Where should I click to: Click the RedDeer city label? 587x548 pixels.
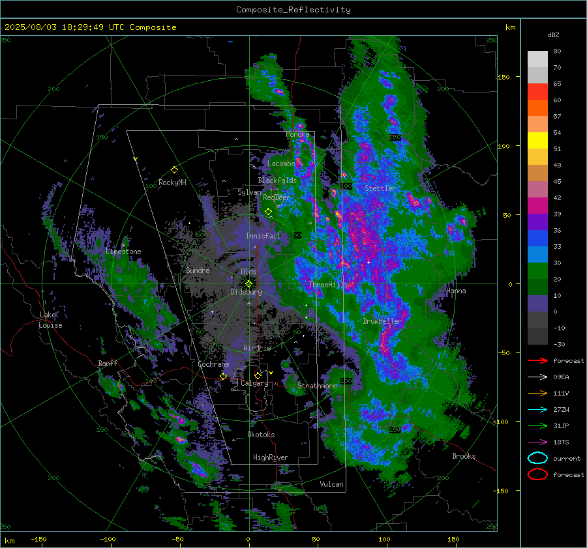pos(277,197)
